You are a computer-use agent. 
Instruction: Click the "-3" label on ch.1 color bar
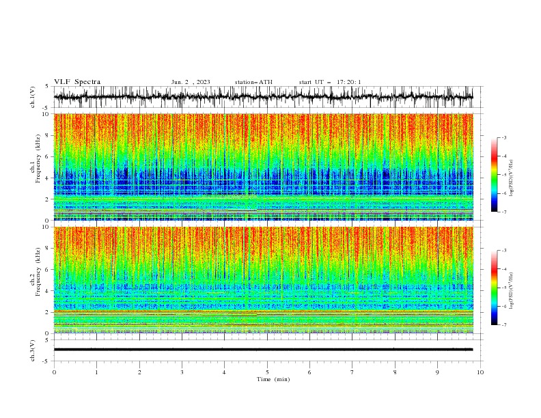tap(503, 137)
